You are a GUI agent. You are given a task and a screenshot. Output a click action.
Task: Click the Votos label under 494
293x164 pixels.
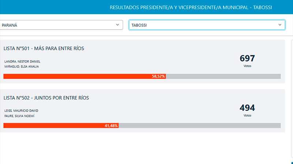[x=247, y=115]
